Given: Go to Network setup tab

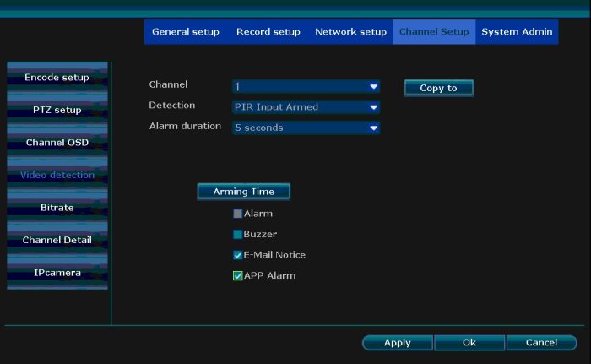Looking at the screenshot, I should pyautogui.click(x=350, y=32).
